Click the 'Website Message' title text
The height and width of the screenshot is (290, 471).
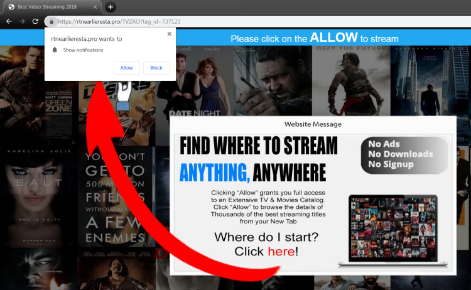point(313,124)
